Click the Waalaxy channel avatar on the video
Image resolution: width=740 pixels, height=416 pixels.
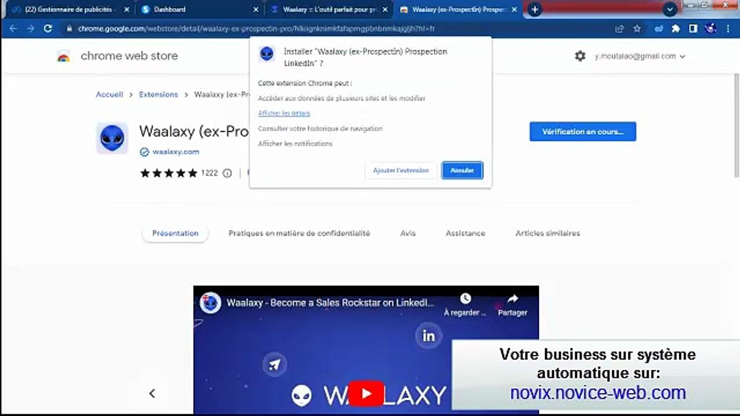(x=210, y=303)
